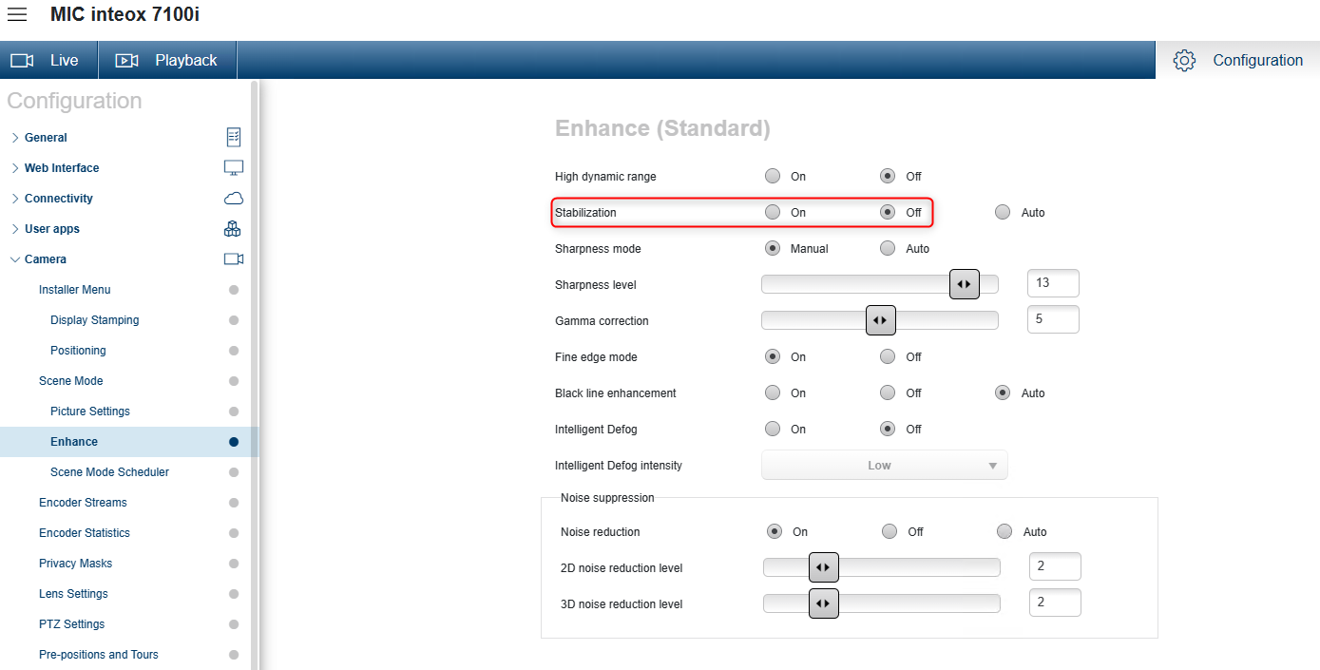Open Positioning settings
Viewport: 1320px width, 670px height.
tap(78, 351)
